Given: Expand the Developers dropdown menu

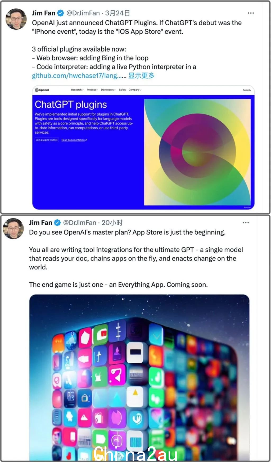Looking at the screenshot, I should click(x=108, y=90).
